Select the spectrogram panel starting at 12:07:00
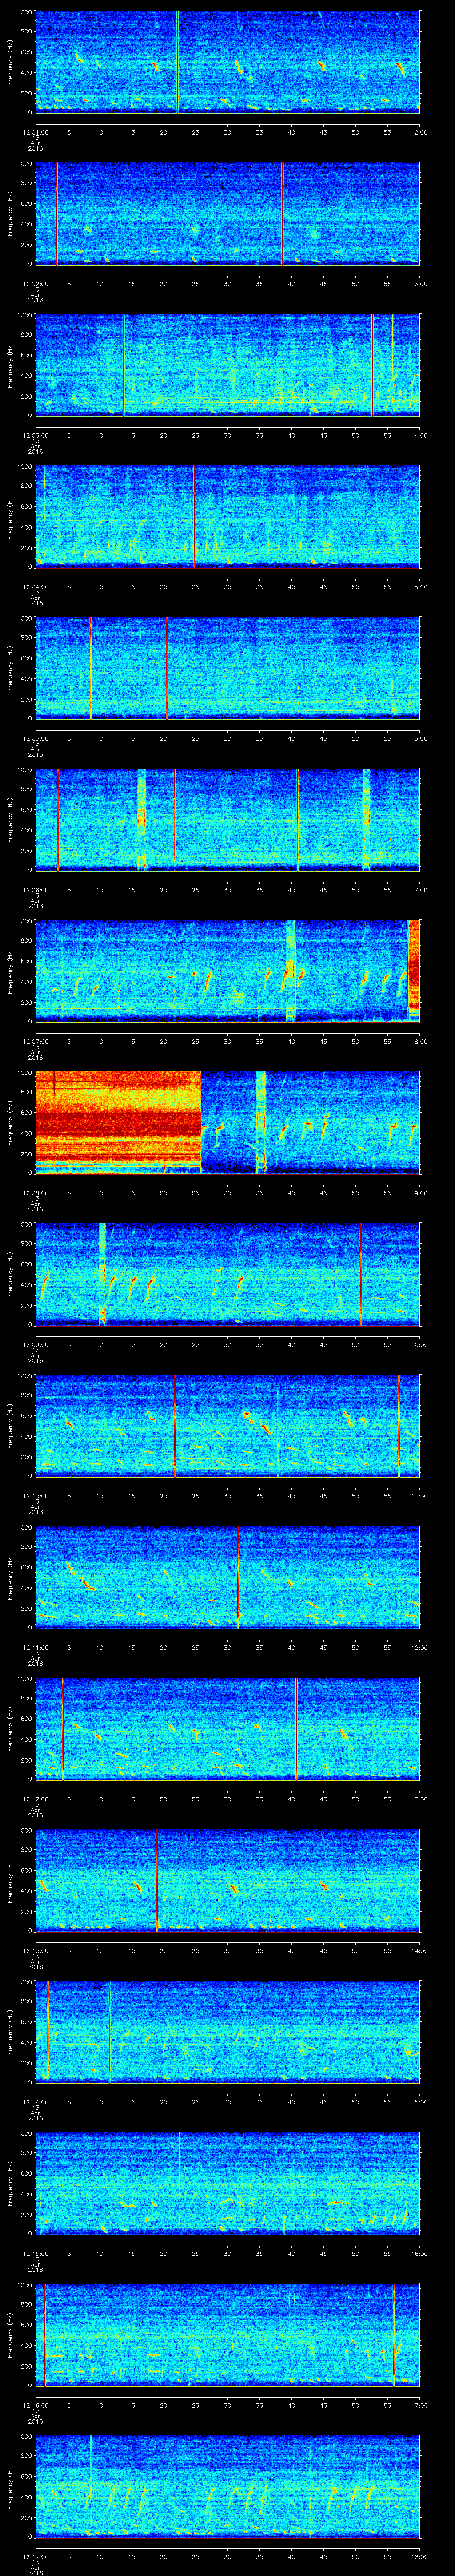The image size is (455, 2576). point(227,970)
